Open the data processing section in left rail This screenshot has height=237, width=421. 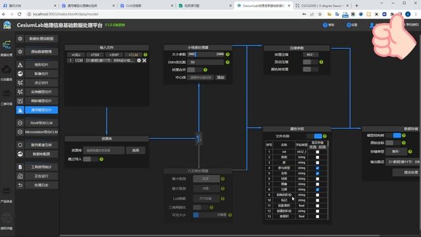tap(7, 48)
